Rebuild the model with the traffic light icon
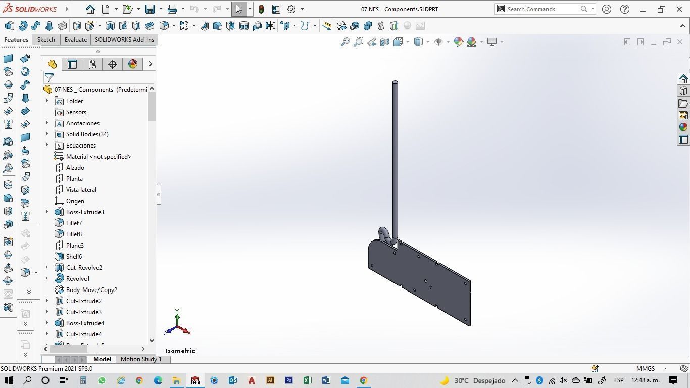 click(261, 9)
